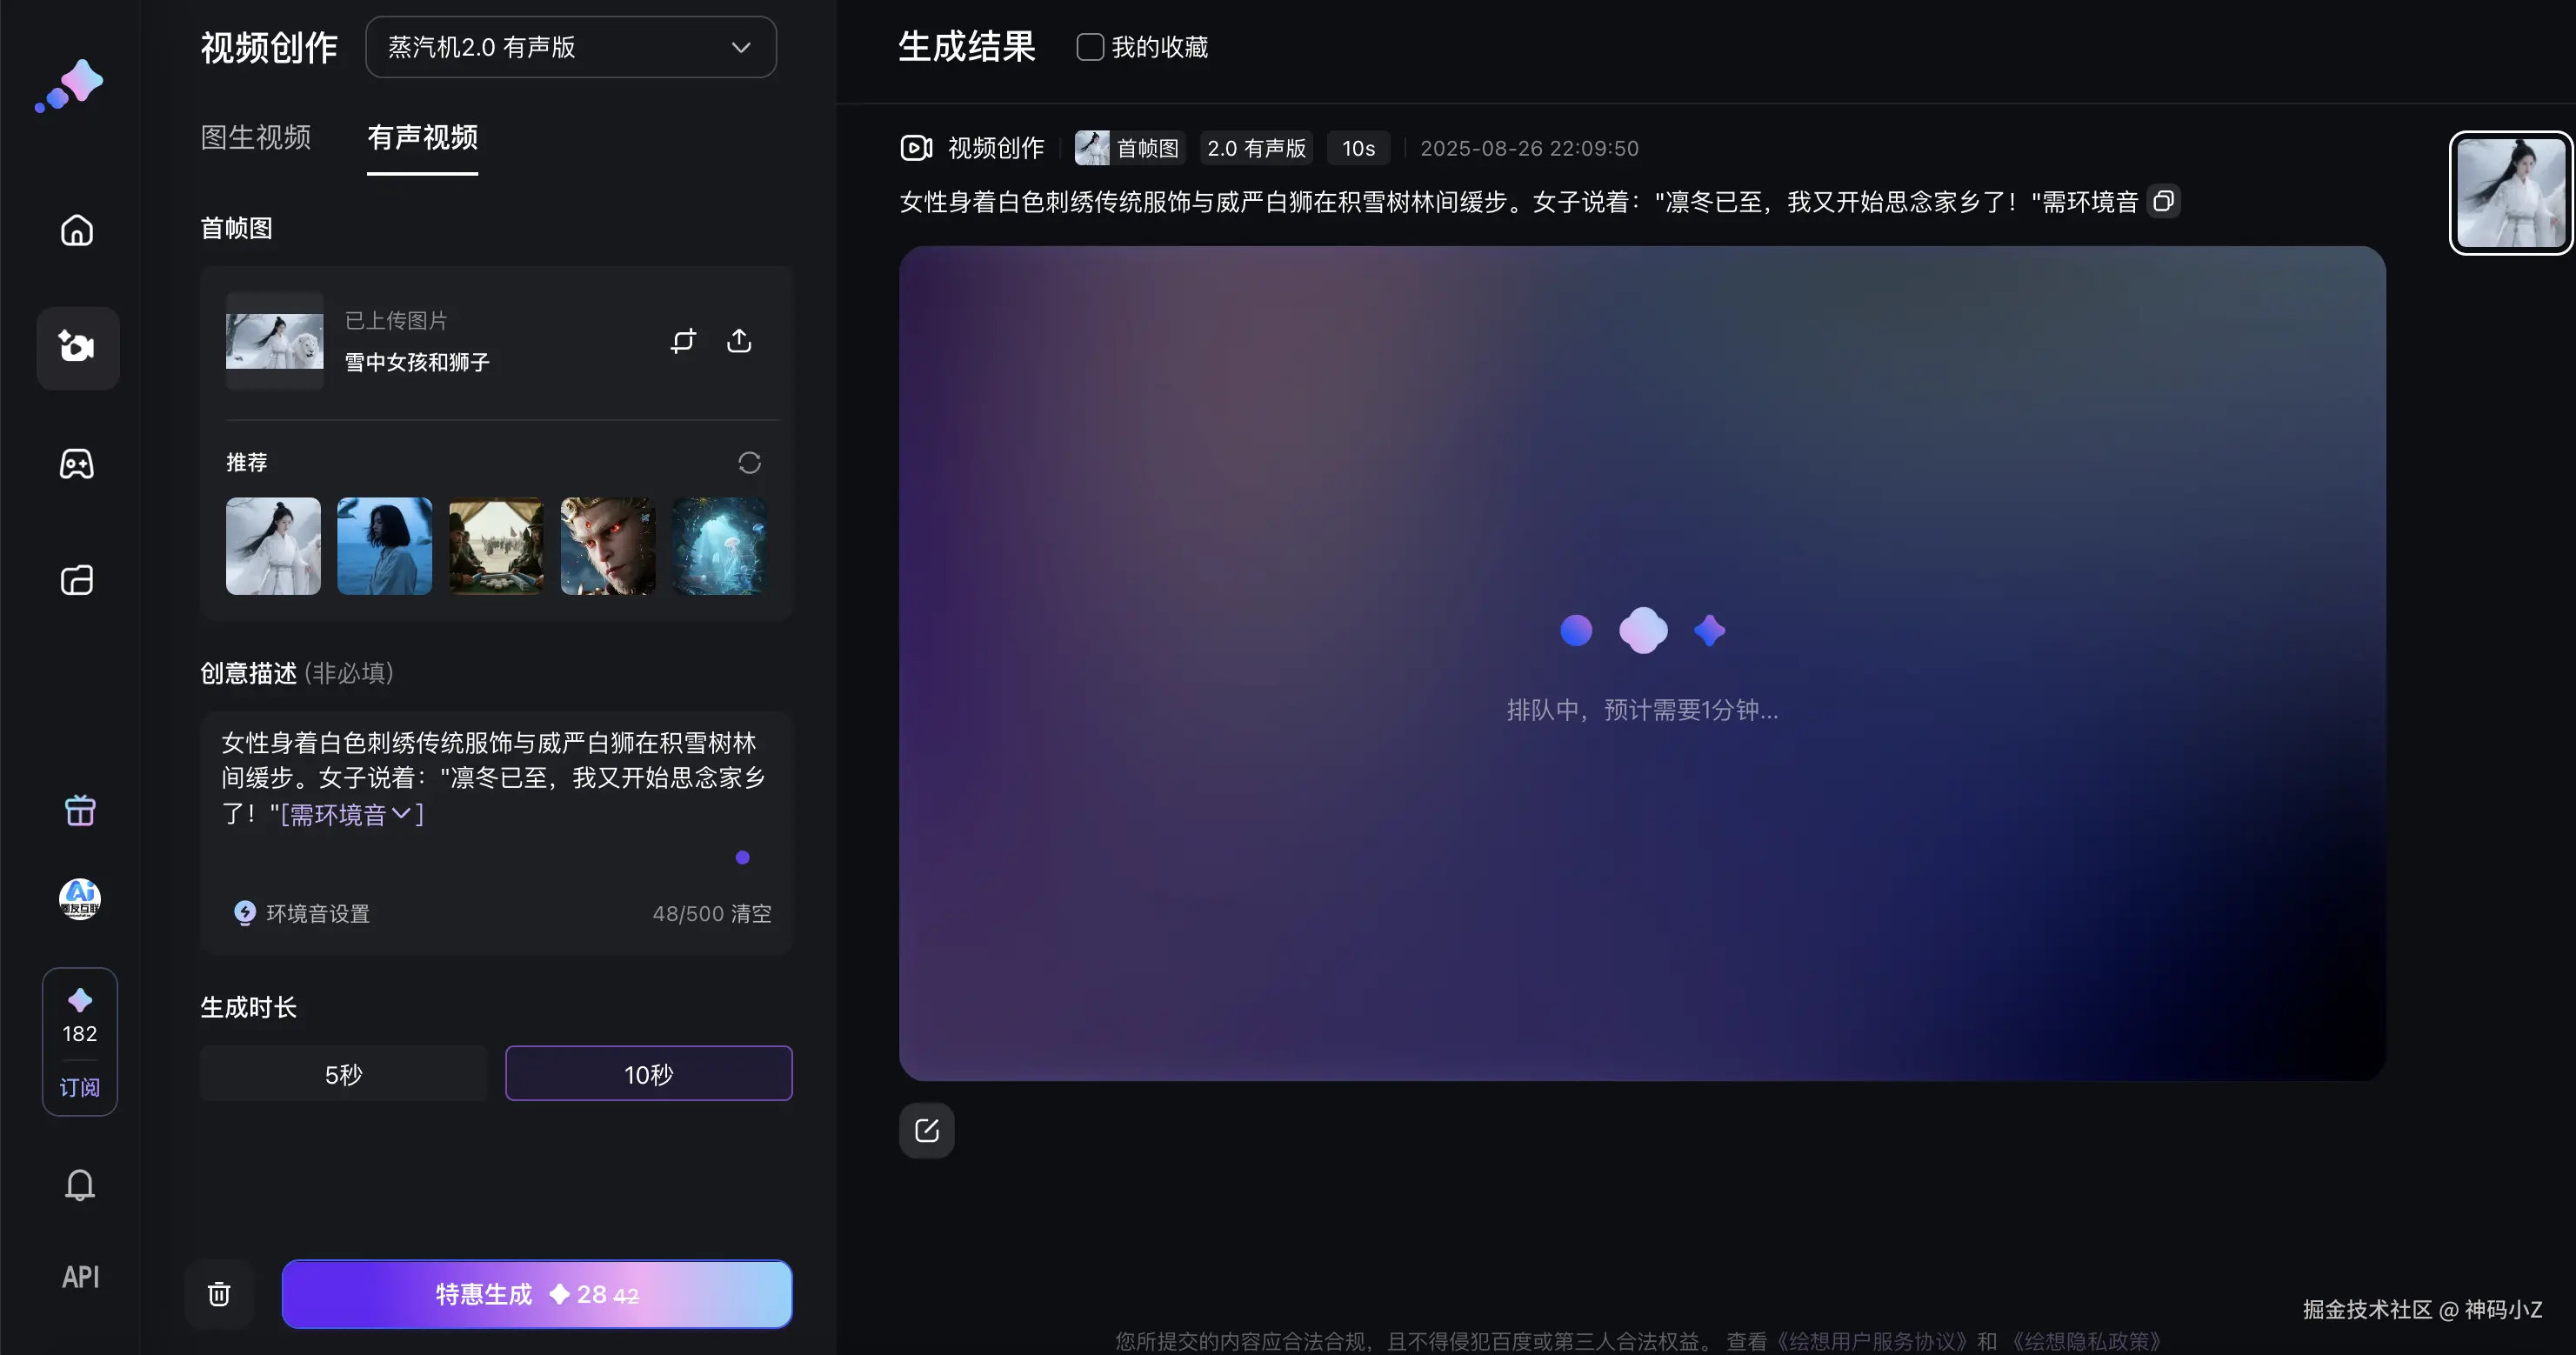Open the home page from sidebar
This screenshot has width=2576, height=1355.
[77, 231]
